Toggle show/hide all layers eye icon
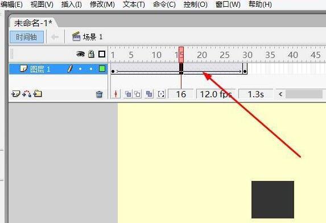 coord(80,54)
